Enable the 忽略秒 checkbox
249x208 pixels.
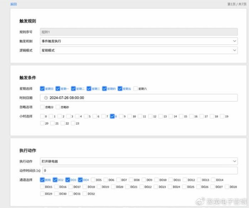[x=58, y=107]
